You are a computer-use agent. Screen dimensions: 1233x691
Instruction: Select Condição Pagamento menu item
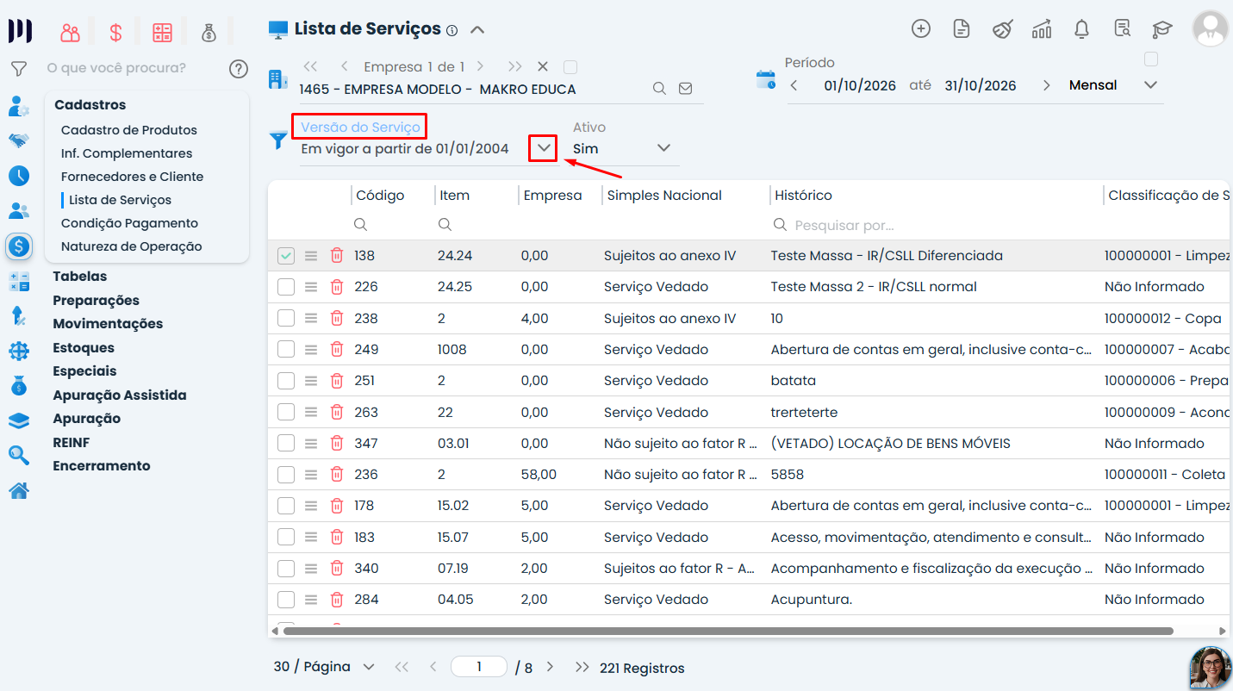pos(129,223)
